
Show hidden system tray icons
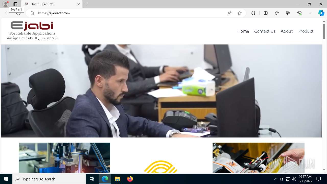click(x=275, y=179)
